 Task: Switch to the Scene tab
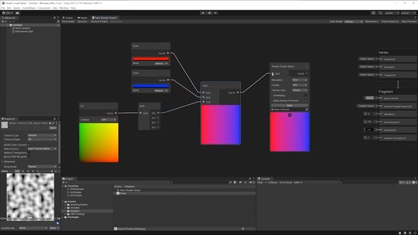click(68, 18)
